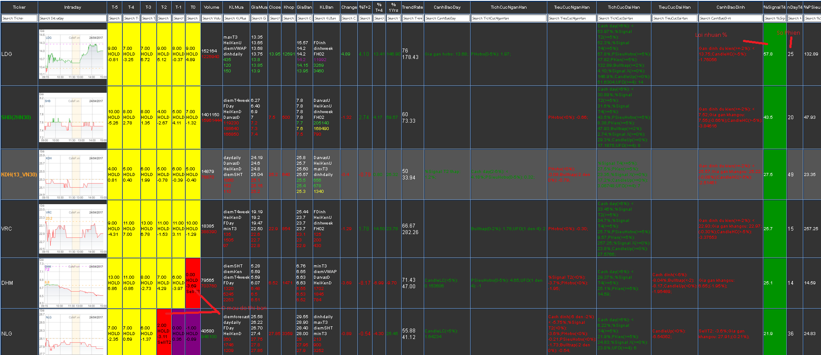The image size is (821, 355).
Task: Focus the Search Volume filter field
Action: pos(212,18)
